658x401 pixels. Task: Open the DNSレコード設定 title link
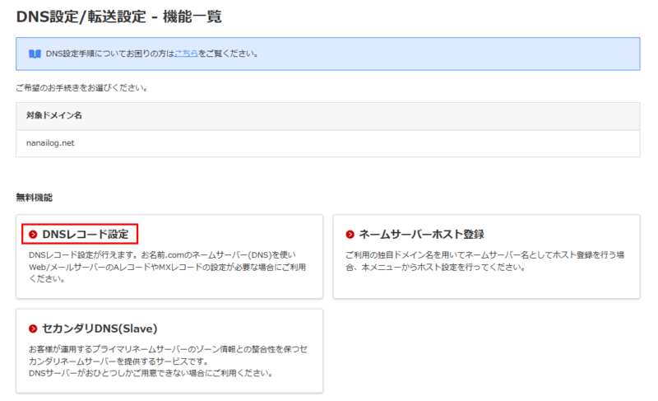point(85,235)
